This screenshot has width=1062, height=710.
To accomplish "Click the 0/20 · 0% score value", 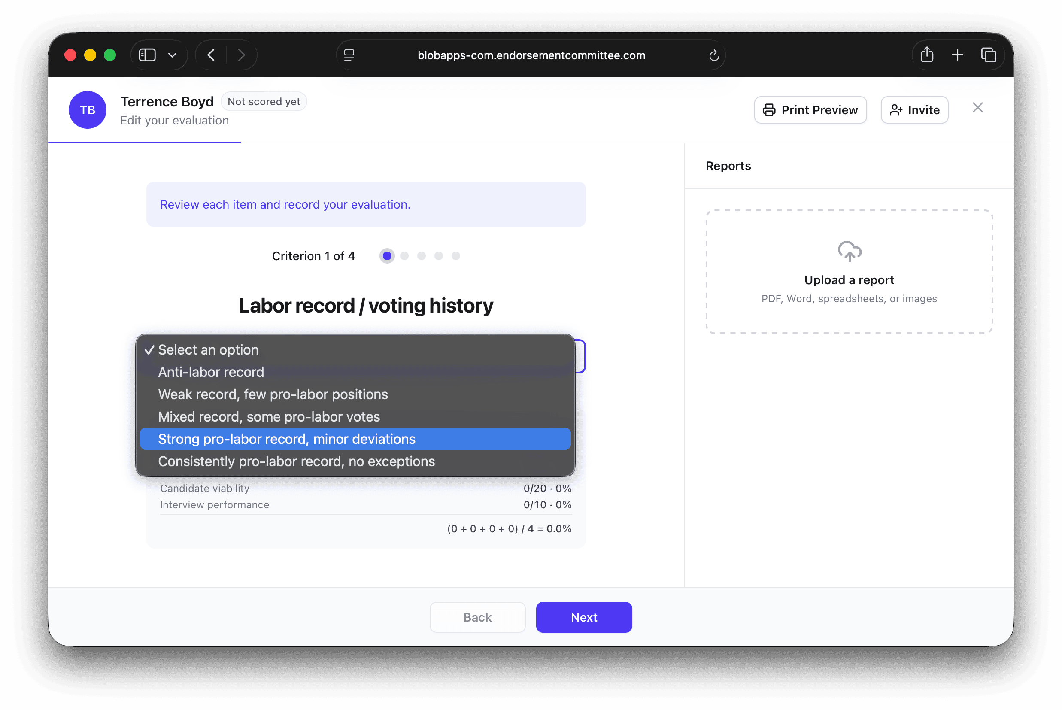I will coord(547,488).
